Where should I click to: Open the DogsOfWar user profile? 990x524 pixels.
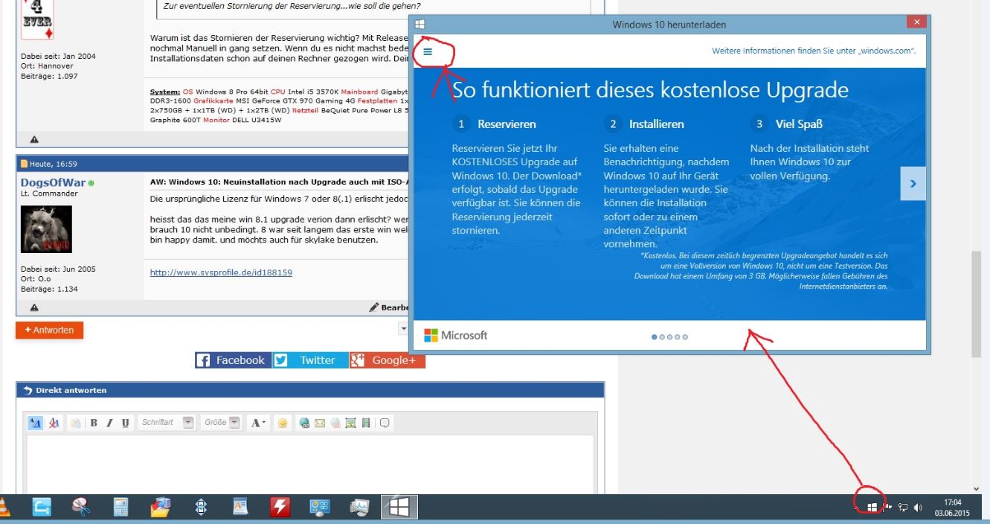(x=53, y=183)
